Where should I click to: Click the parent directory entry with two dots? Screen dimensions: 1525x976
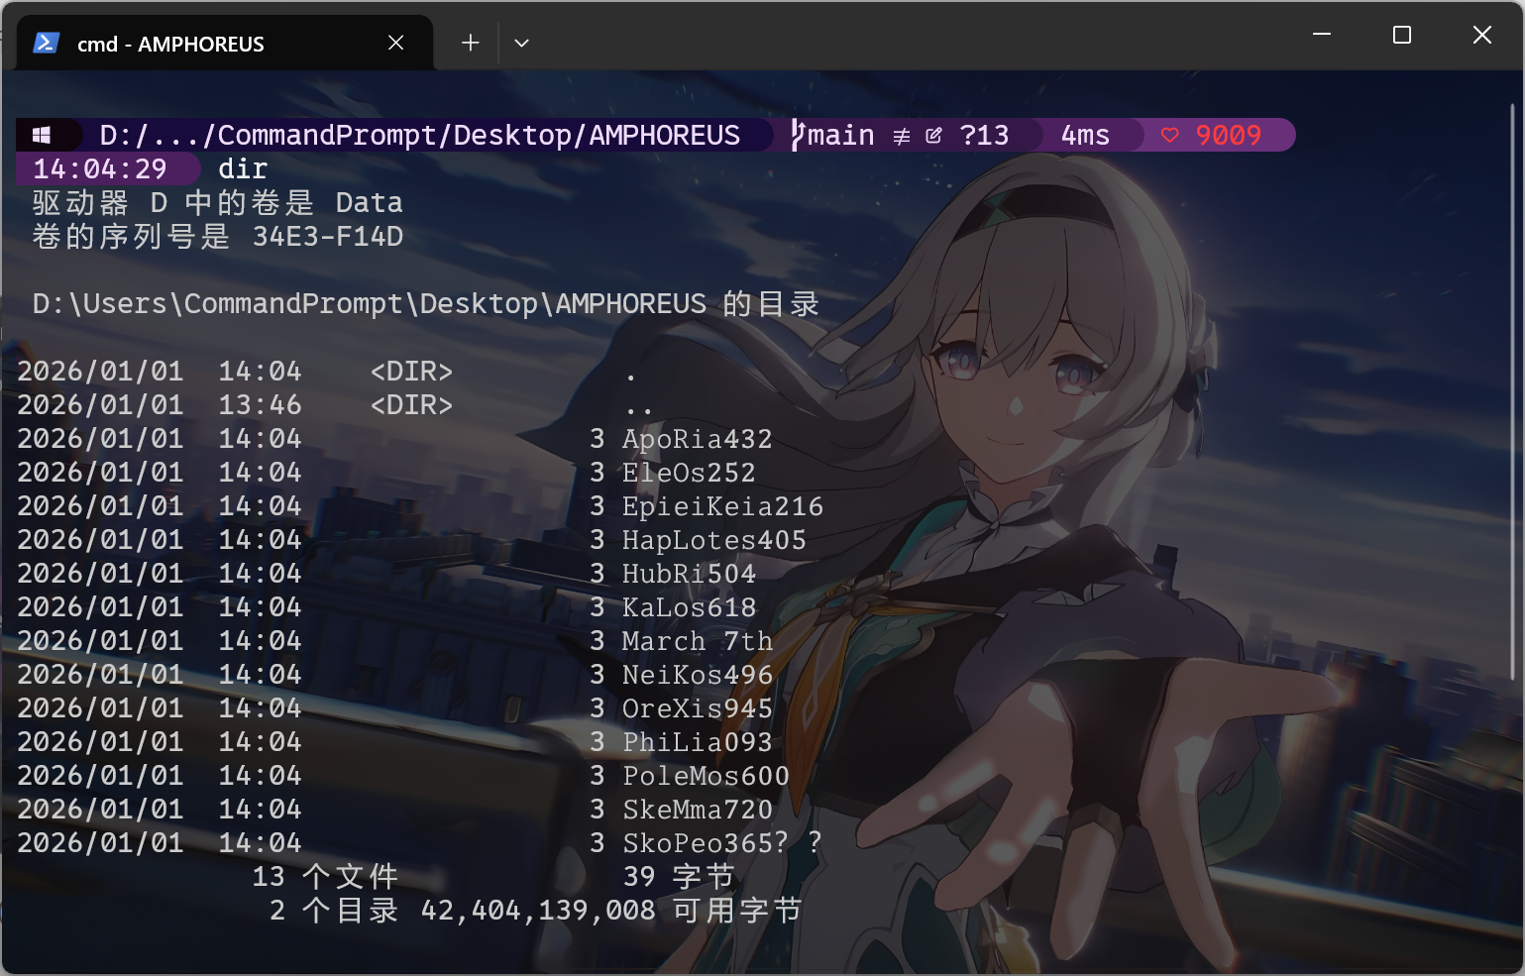click(638, 405)
